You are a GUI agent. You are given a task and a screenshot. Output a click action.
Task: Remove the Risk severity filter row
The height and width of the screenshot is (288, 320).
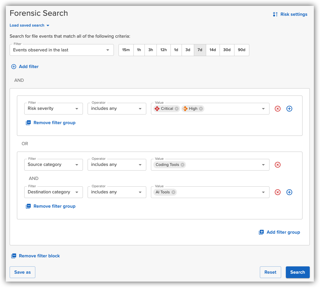277,108
